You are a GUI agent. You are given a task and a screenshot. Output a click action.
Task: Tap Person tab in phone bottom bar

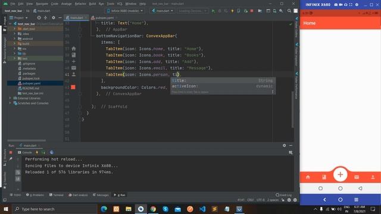373,177
